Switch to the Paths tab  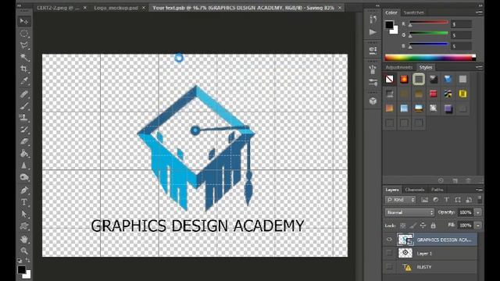[437, 190]
